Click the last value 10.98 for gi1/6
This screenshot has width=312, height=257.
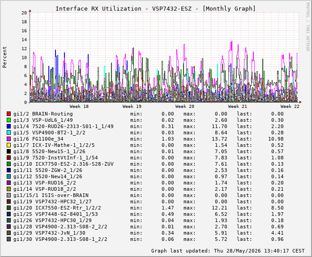[x=276, y=139]
